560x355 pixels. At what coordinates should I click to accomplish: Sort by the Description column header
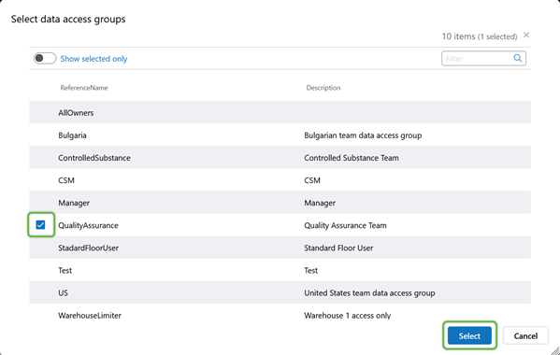click(323, 88)
